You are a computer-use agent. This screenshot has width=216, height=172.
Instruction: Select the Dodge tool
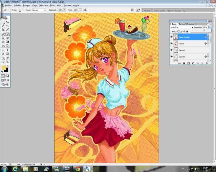7,45
